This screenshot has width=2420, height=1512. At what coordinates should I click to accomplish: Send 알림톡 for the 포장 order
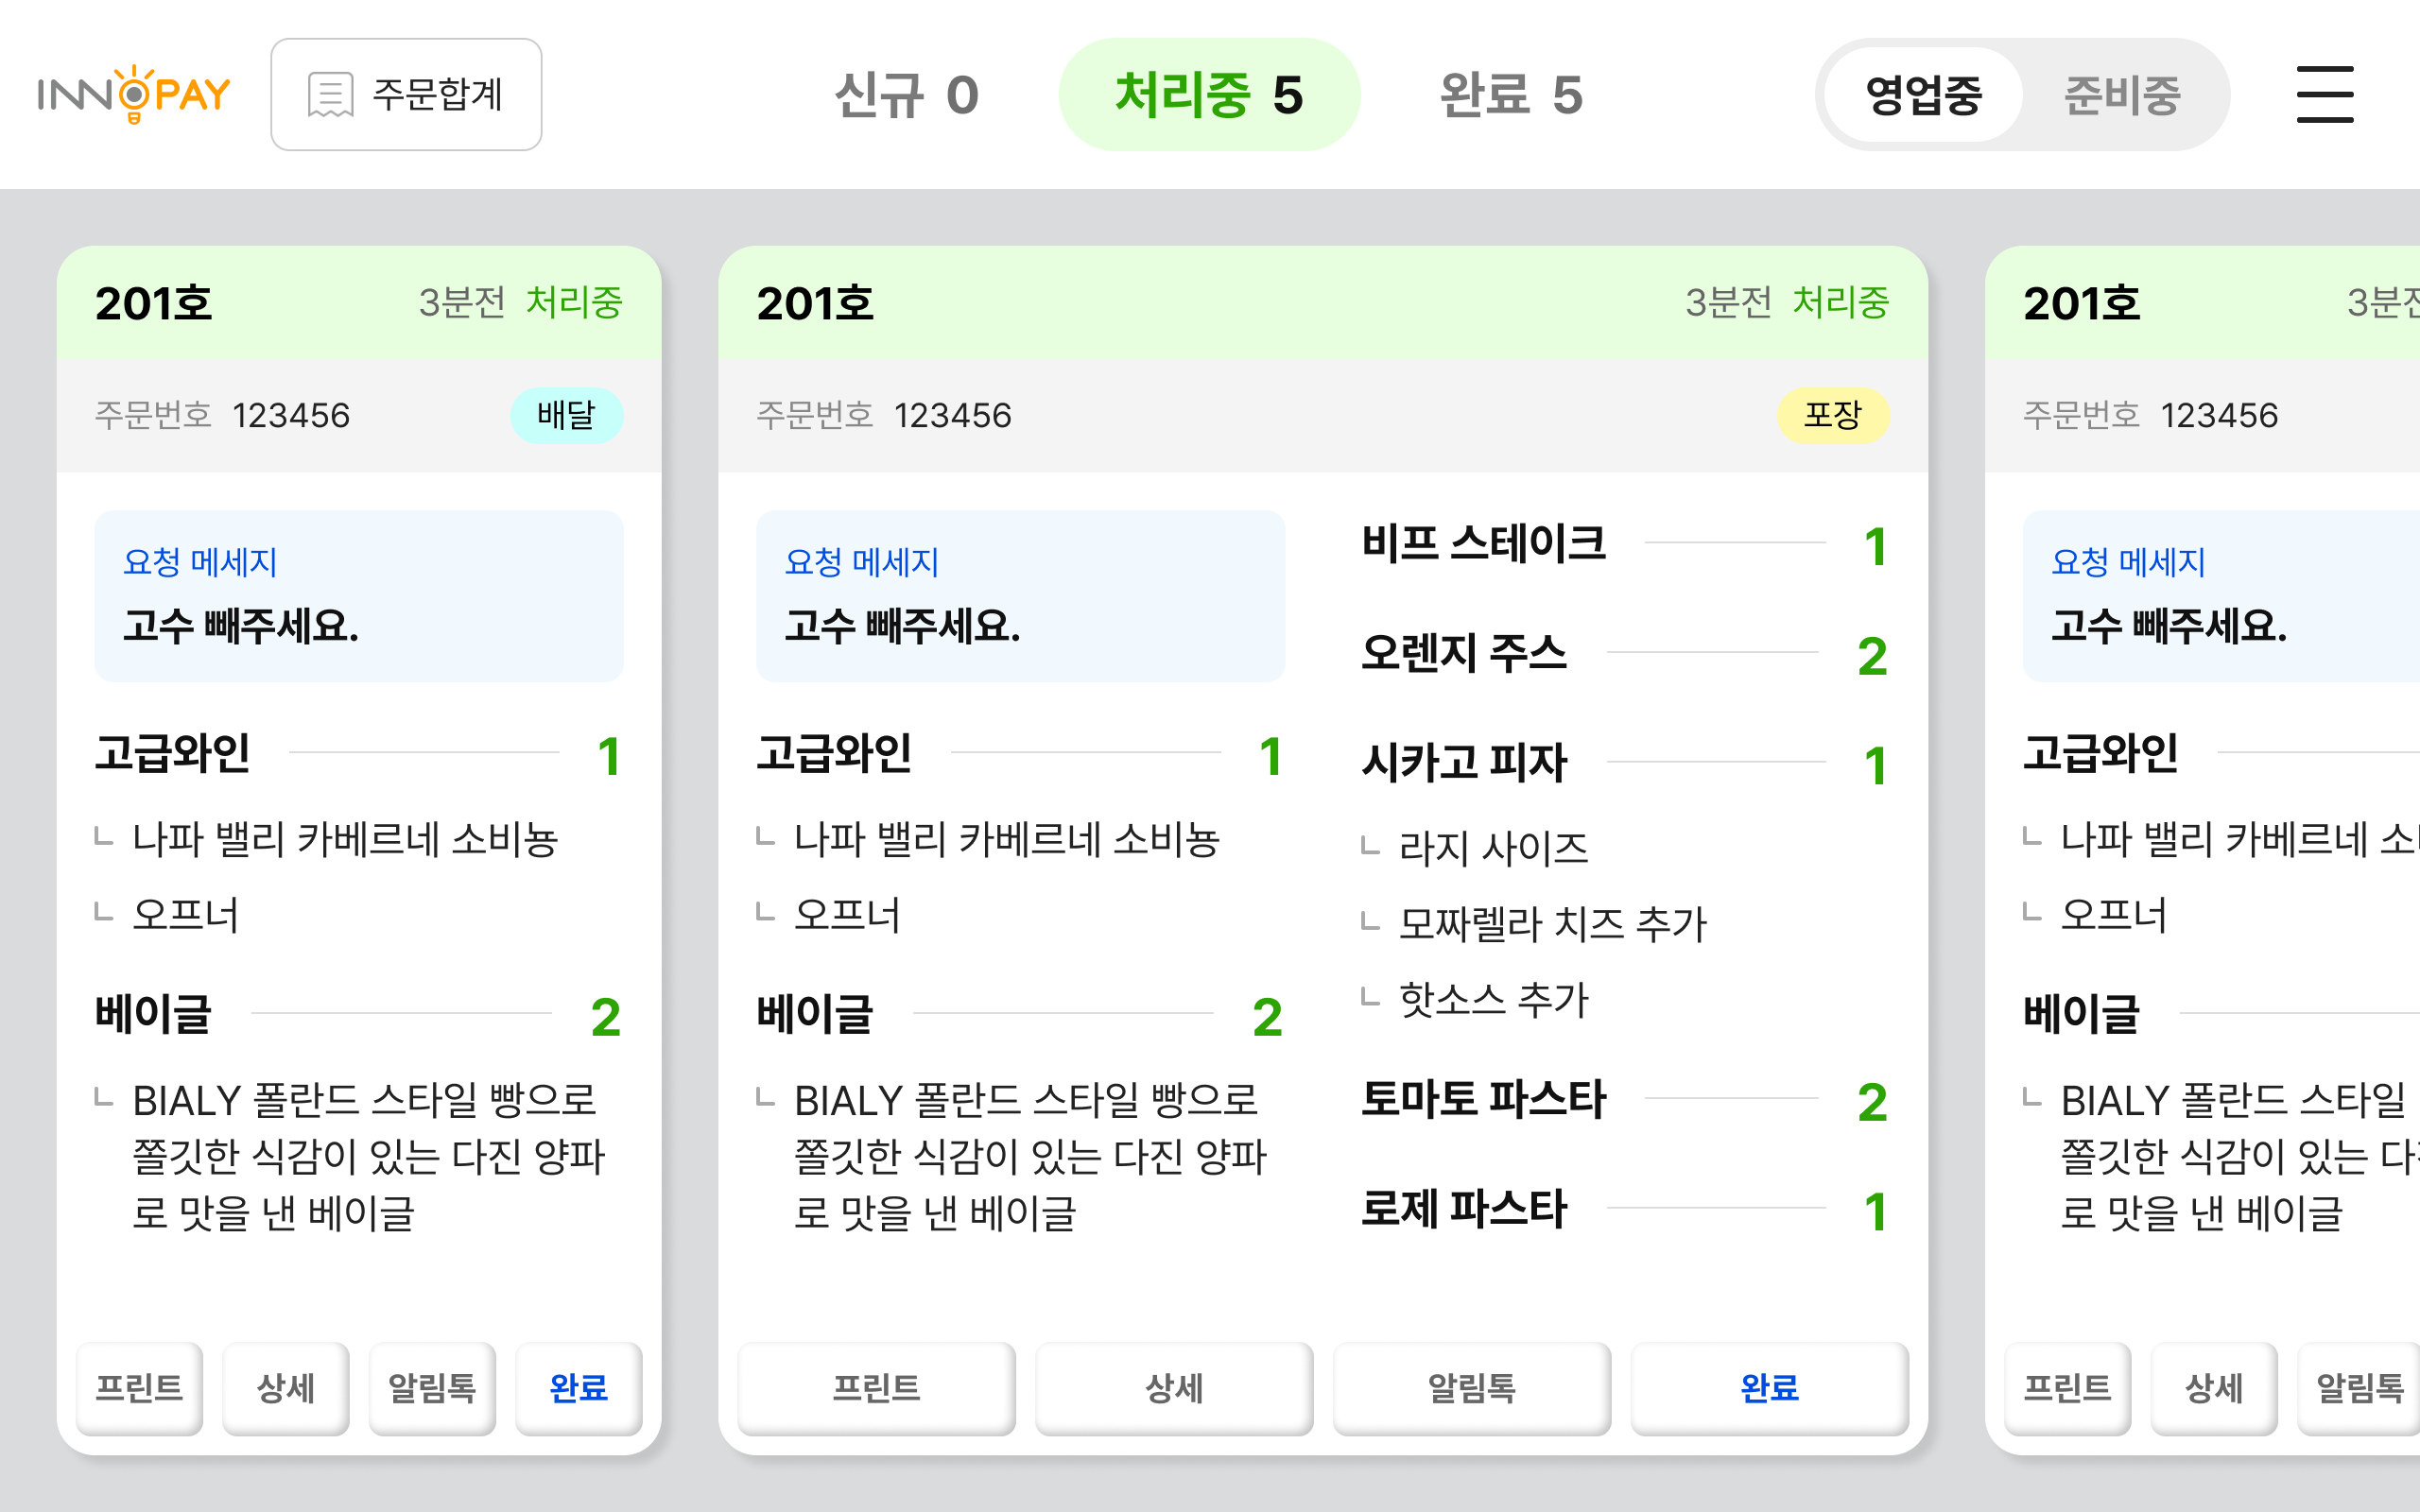[1472, 1388]
